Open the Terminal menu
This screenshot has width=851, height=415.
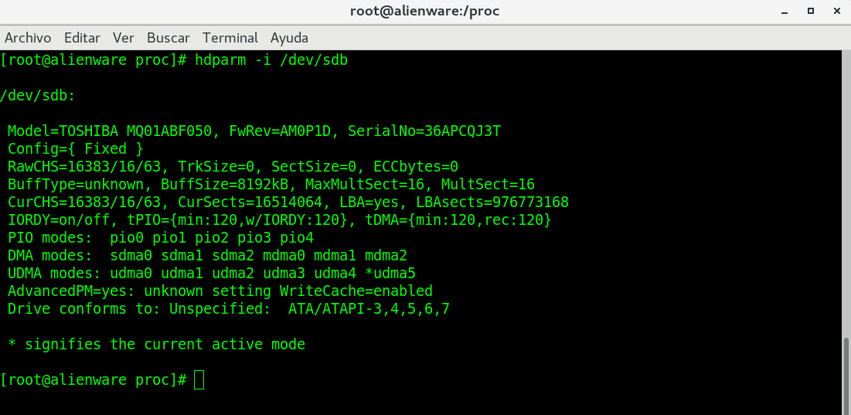pos(230,38)
